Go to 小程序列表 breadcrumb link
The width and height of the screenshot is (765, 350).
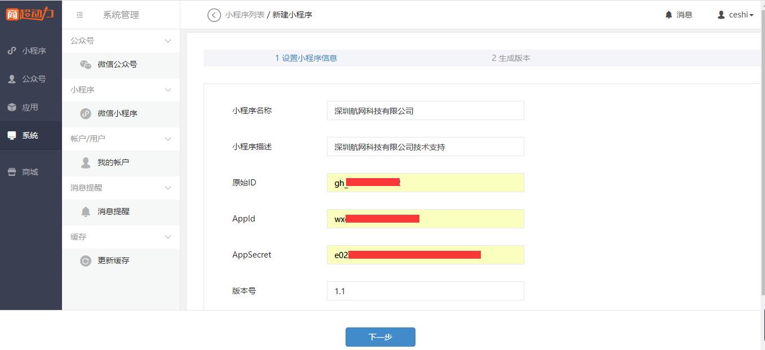(245, 15)
